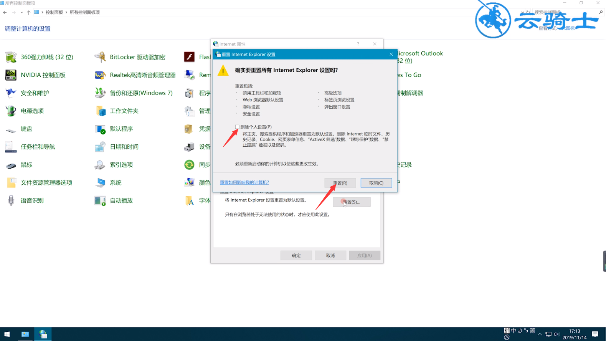This screenshot has height=341, width=606.
Task: Open the Control Panel taskbar icon
Action: 25,334
